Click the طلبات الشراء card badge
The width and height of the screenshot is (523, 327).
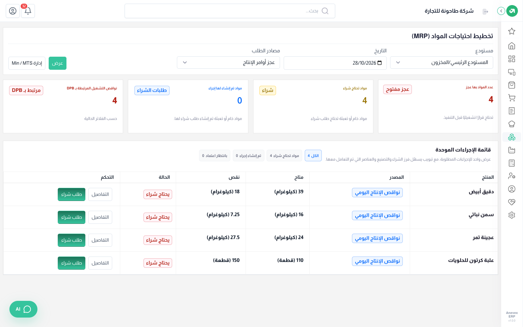(x=152, y=90)
